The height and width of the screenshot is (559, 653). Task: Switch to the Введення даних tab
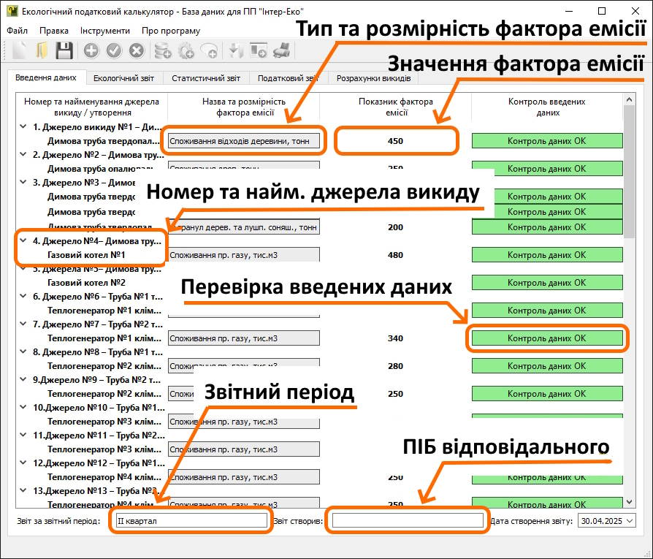point(46,77)
